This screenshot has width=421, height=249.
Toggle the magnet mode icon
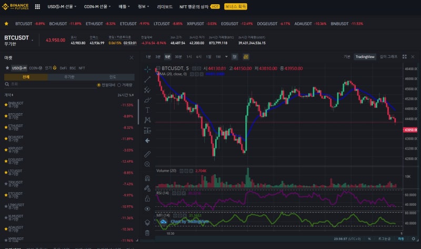click(147, 178)
